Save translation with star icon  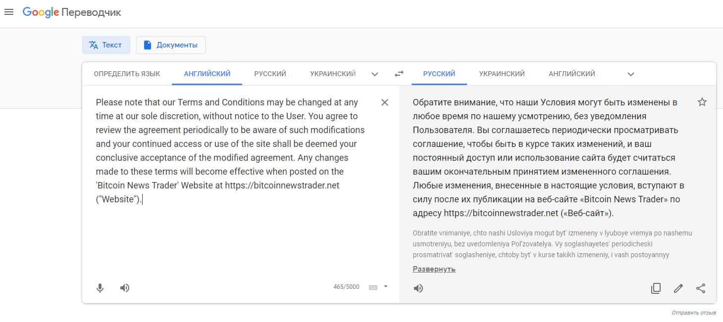coord(702,102)
